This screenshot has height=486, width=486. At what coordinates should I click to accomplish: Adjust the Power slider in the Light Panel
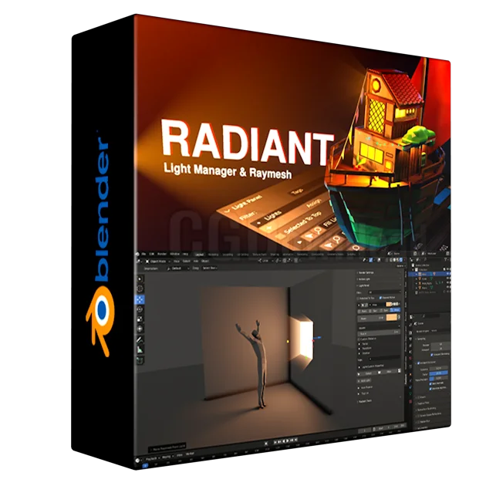coord(371,319)
